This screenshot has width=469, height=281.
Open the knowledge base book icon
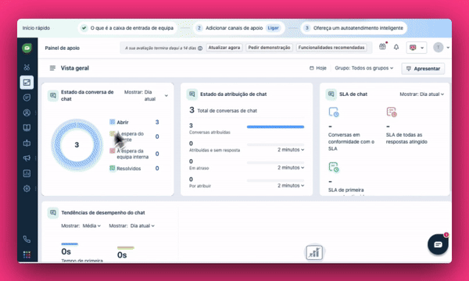(27, 128)
